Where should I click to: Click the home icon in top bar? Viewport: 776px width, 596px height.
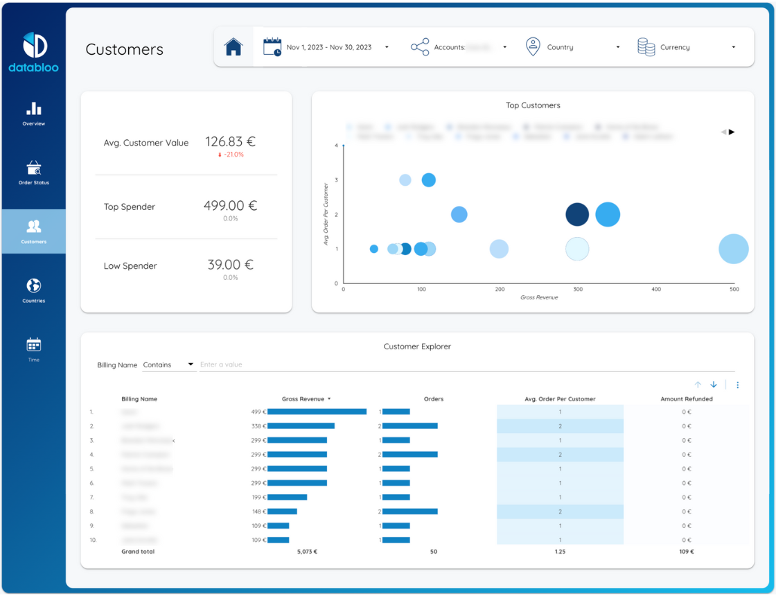[233, 47]
